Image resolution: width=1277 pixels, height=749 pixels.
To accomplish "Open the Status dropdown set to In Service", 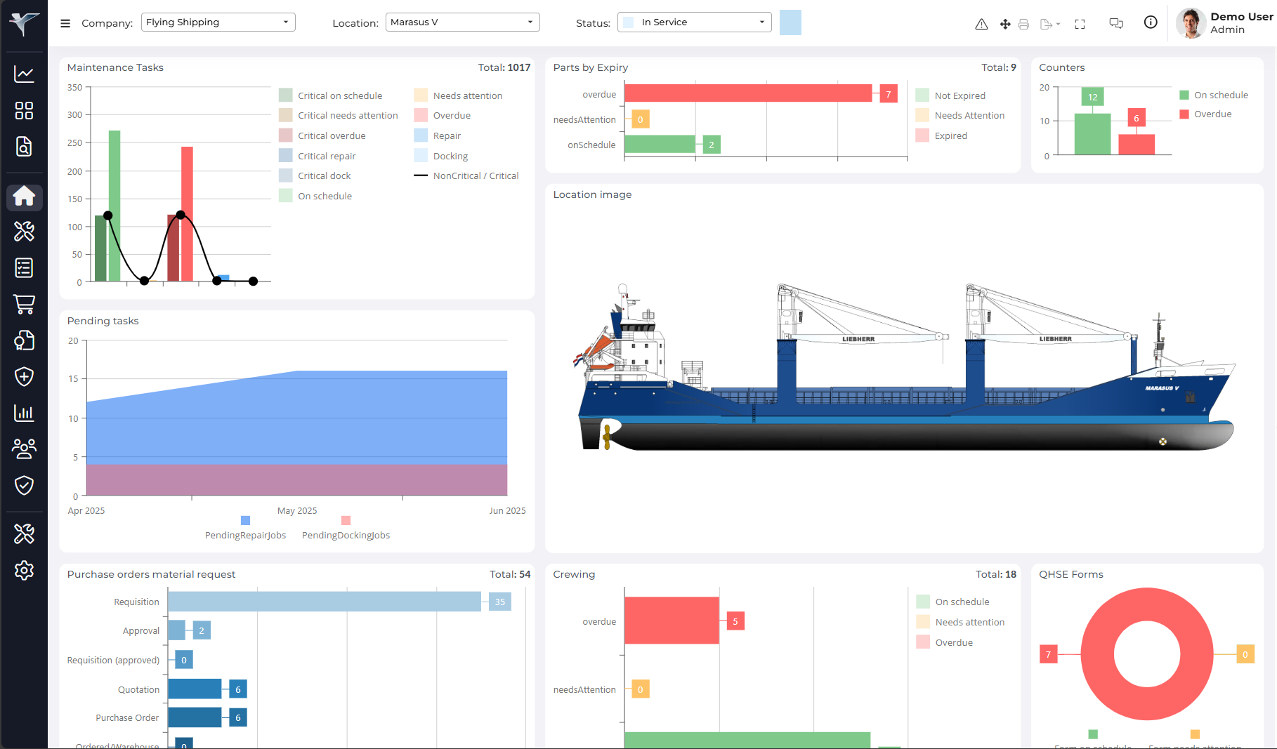I will tap(693, 22).
